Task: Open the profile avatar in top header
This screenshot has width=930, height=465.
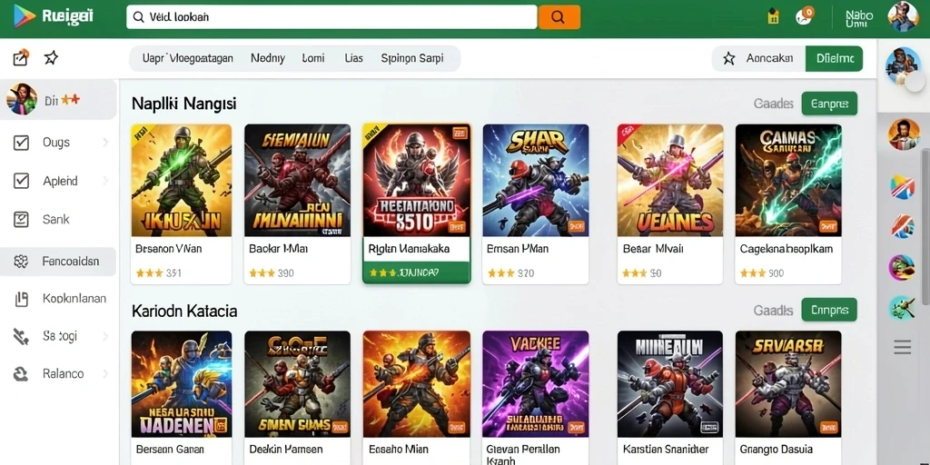Action: [903, 16]
